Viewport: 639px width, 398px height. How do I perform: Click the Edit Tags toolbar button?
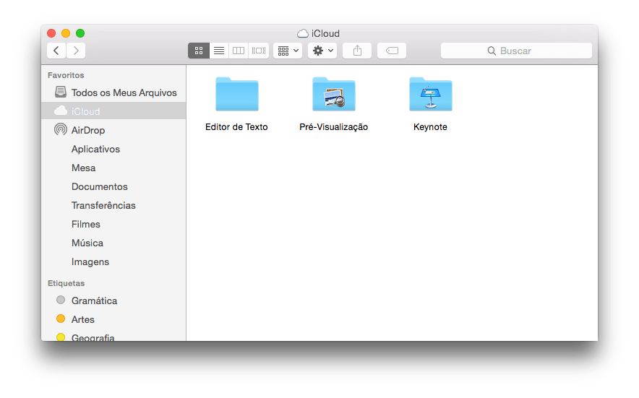392,51
